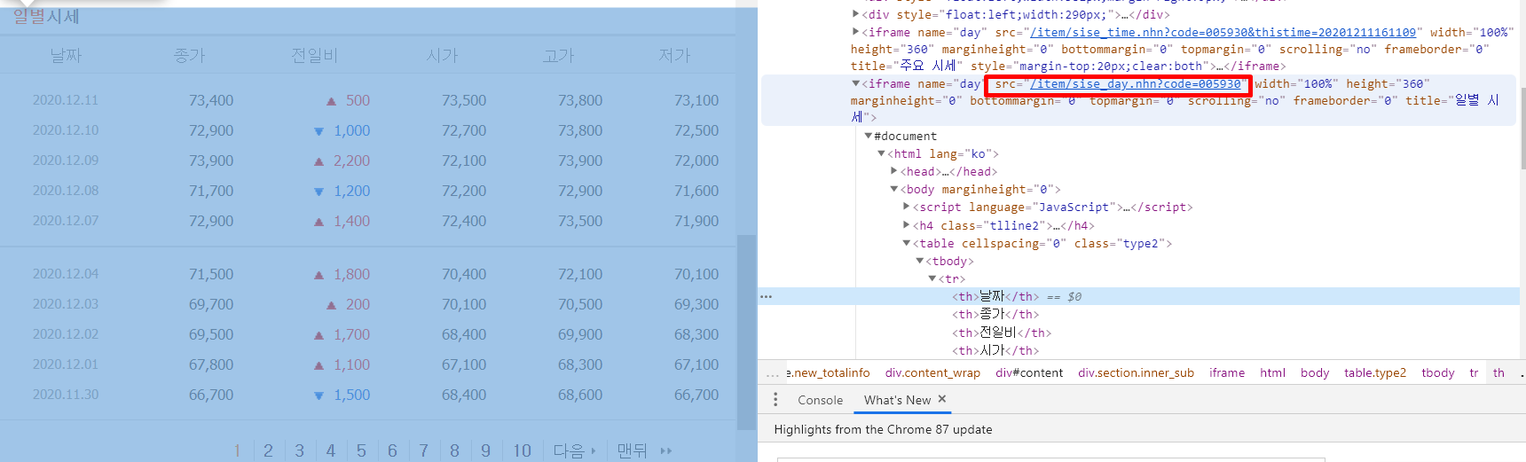Click the body breadcrumb item
Image resolution: width=1526 pixels, height=462 pixels.
(x=1315, y=372)
